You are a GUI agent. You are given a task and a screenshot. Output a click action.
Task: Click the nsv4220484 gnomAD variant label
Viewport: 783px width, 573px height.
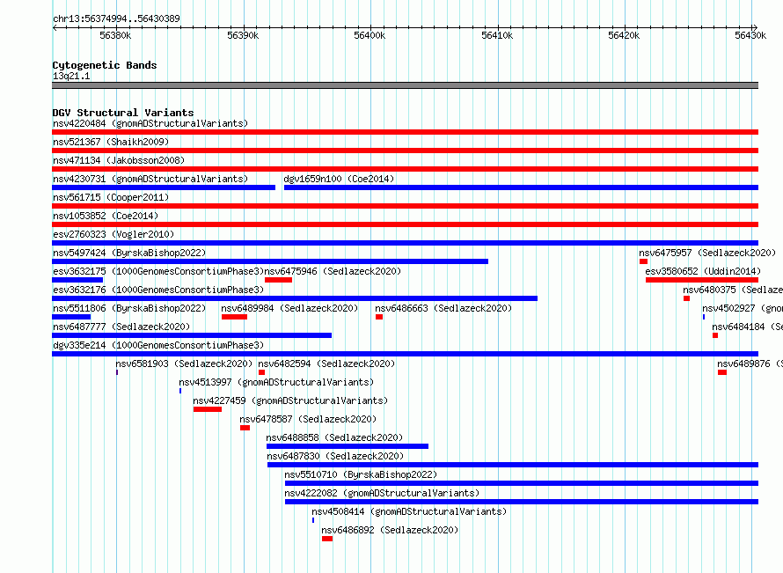[150, 123]
